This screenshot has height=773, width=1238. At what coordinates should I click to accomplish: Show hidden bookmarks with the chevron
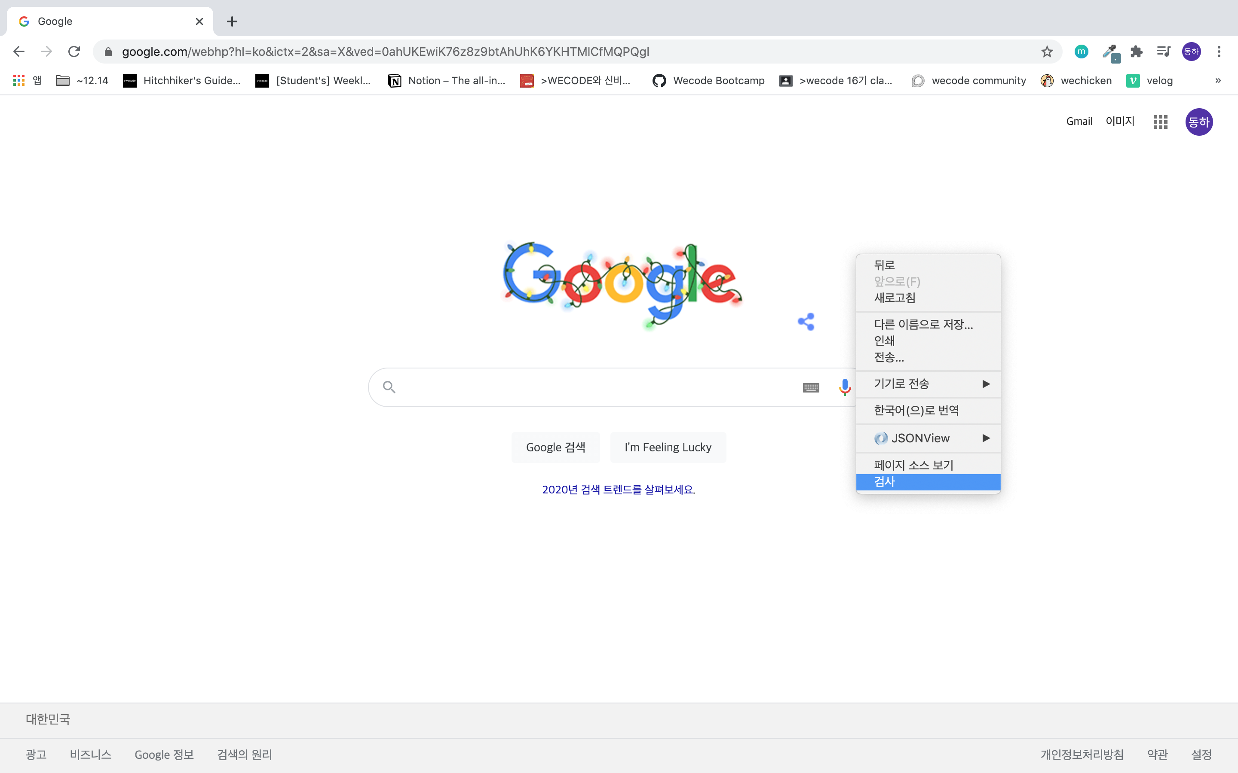[x=1217, y=81]
